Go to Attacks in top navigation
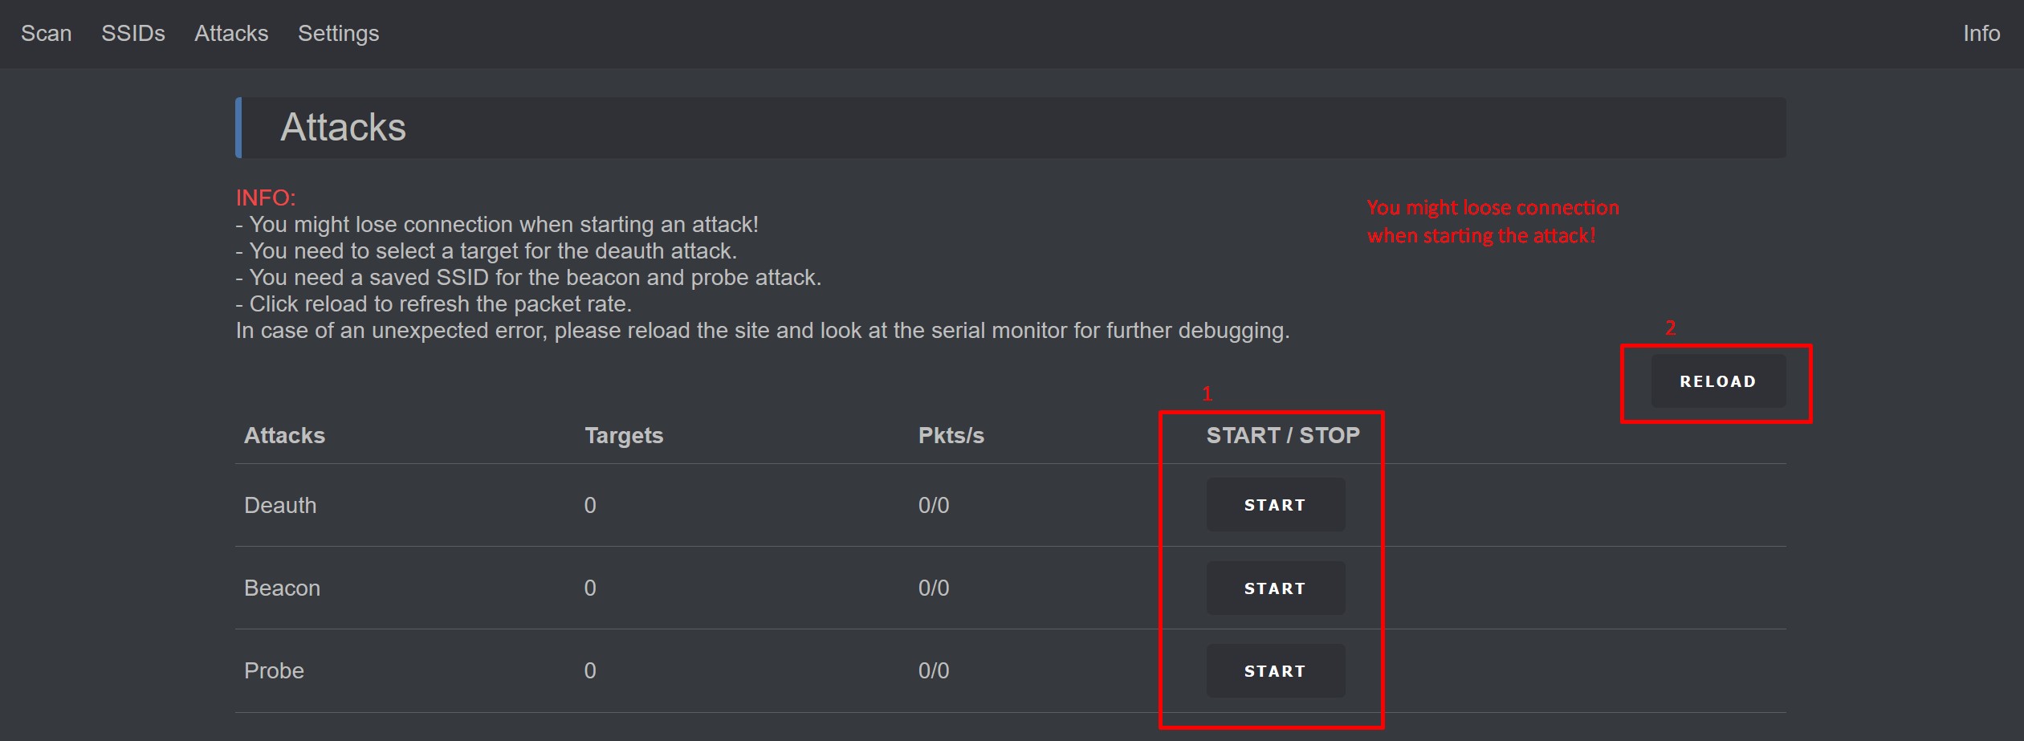The width and height of the screenshot is (2024, 741). [231, 33]
